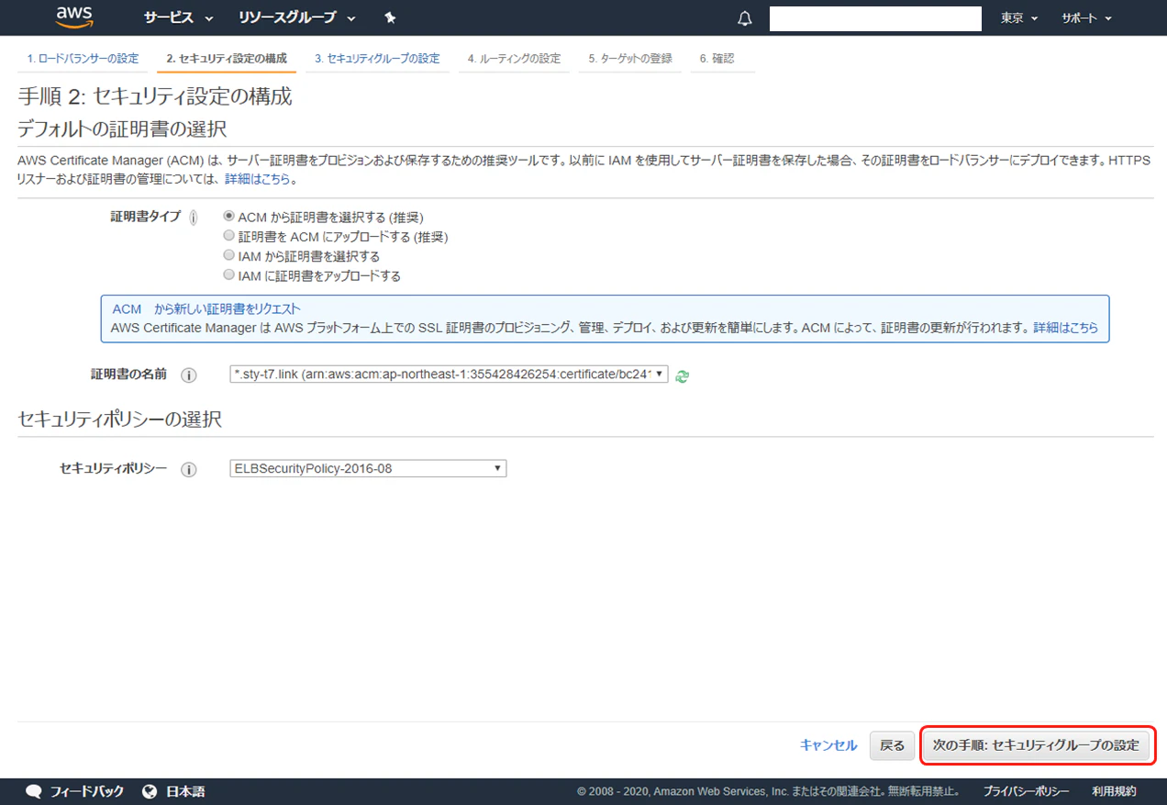Show info icon next to セキュリティポリシー
This screenshot has height=805, width=1167.
[189, 469]
